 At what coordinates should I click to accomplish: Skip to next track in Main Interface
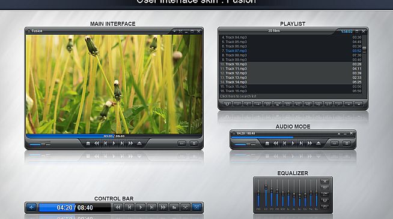(x=122, y=144)
